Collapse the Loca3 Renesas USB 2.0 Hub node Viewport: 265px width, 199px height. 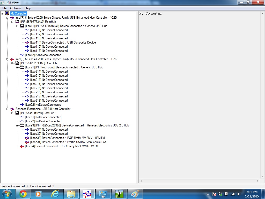17,125
